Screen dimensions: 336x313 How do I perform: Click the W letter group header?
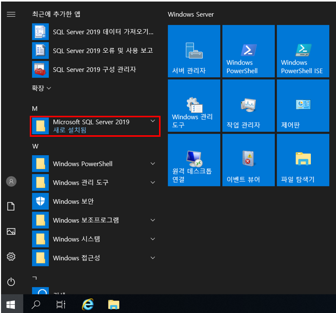[x=35, y=147]
